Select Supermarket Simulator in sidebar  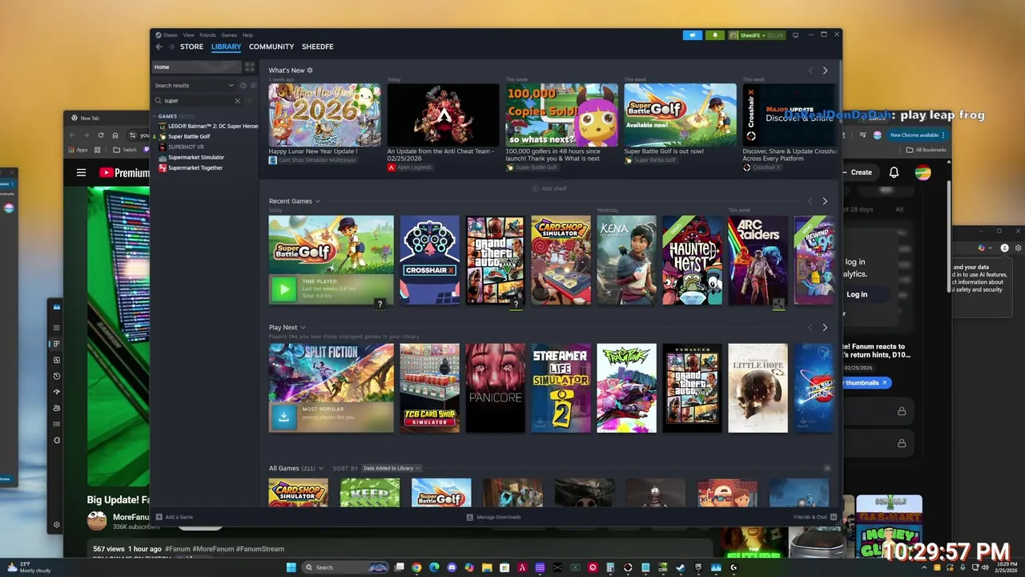pos(196,157)
